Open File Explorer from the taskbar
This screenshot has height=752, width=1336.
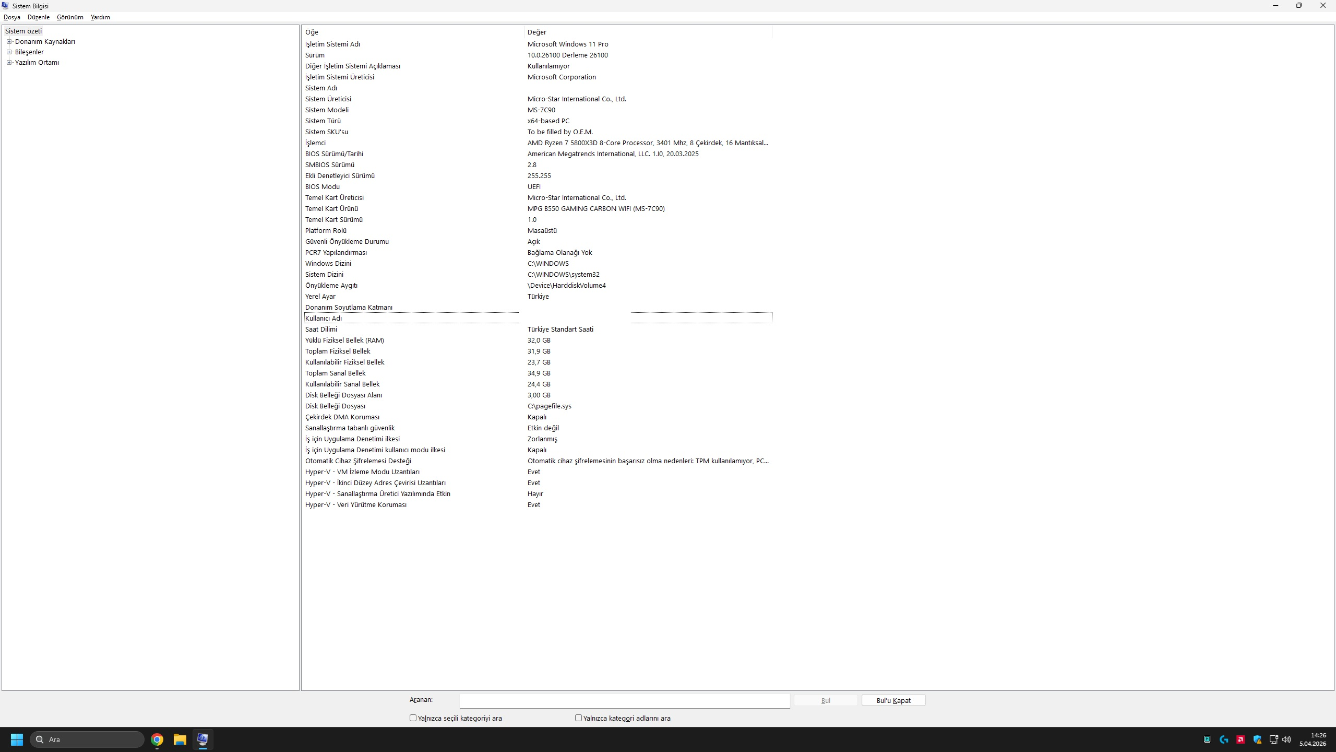point(180,739)
